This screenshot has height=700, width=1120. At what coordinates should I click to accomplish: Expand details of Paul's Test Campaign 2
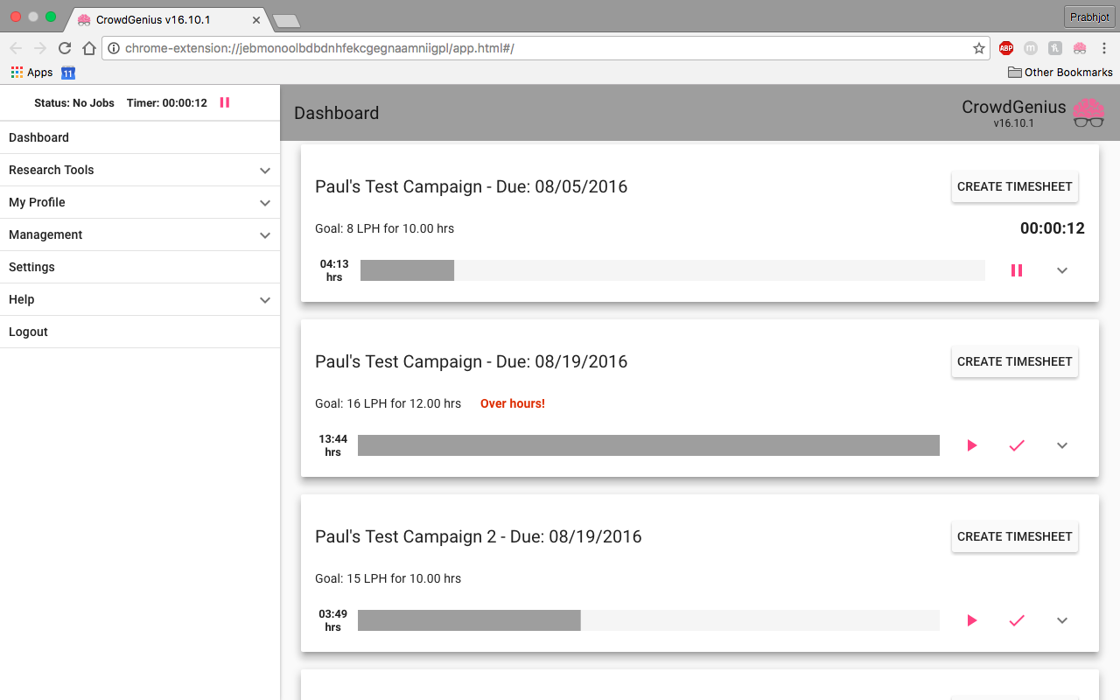tap(1062, 620)
